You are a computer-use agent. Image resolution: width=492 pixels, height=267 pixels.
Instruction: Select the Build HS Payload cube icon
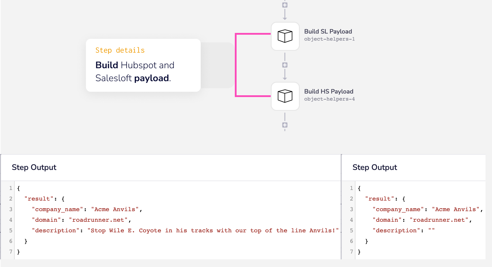click(x=285, y=96)
